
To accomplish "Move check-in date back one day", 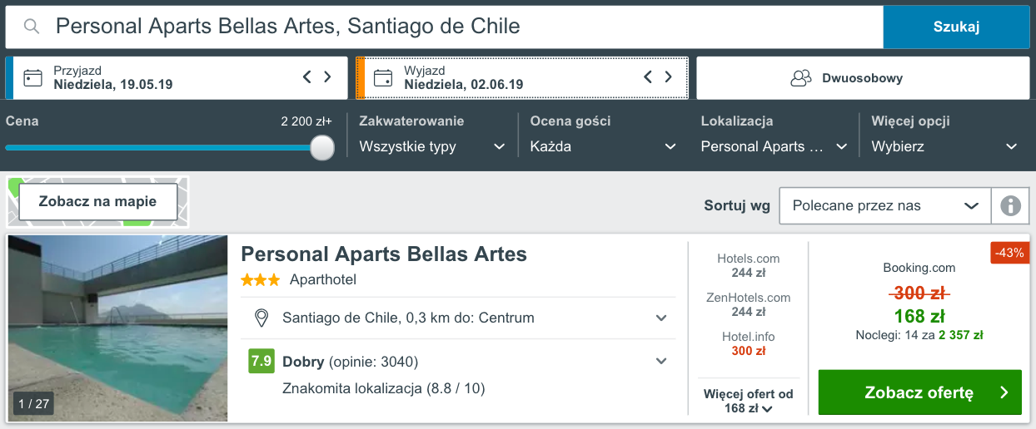I will tap(306, 77).
